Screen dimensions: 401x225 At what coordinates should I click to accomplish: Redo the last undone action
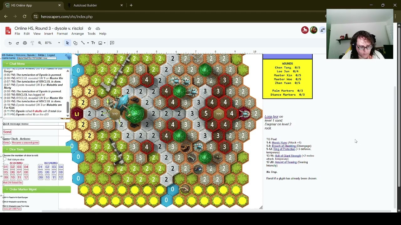click(x=17, y=43)
